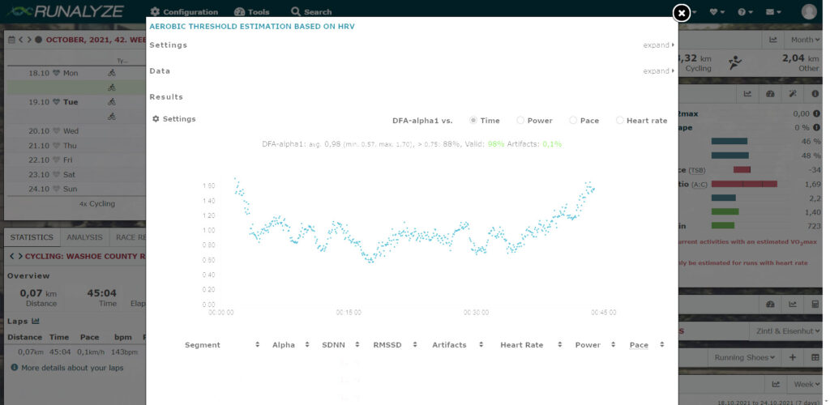Close the HRV threshold dialog
This screenshot has width=830, height=405.
point(682,13)
